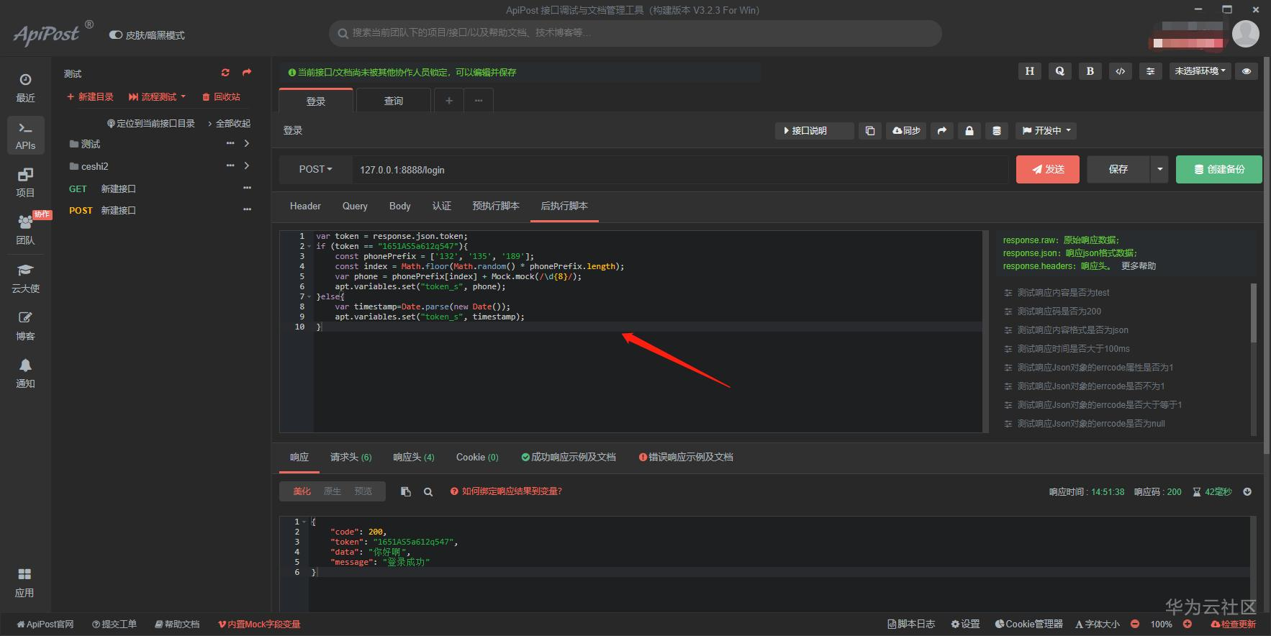
Task: Click the 发送 send button
Action: coord(1048,170)
